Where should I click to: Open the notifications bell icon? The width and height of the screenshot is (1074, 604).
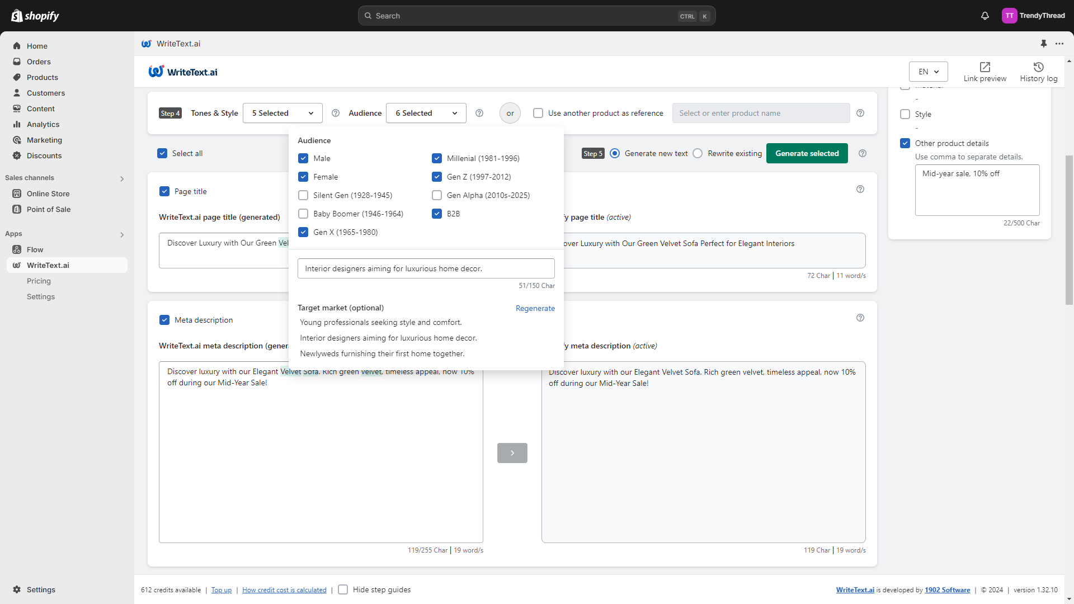pyautogui.click(x=984, y=16)
